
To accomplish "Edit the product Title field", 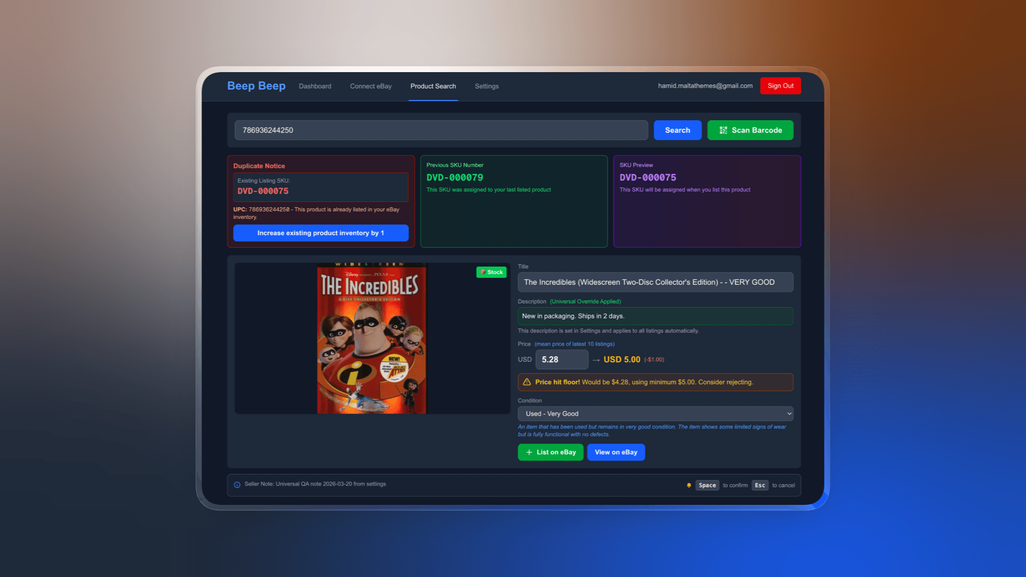I will click(x=655, y=282).
